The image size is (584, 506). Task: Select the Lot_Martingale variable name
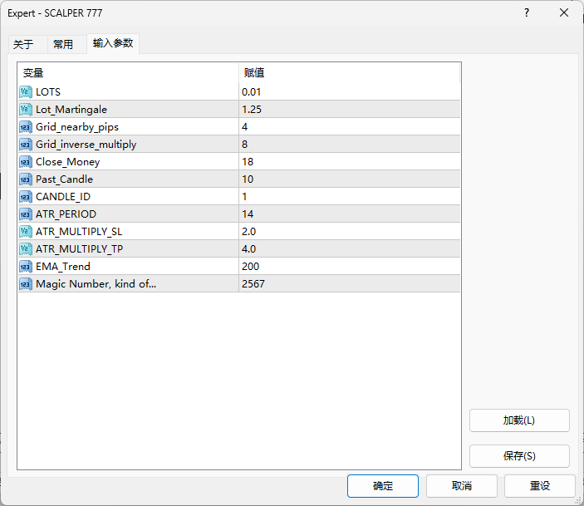pos(71,110)
